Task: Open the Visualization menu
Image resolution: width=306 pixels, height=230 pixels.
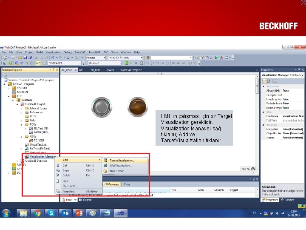Action: (53, 52)
